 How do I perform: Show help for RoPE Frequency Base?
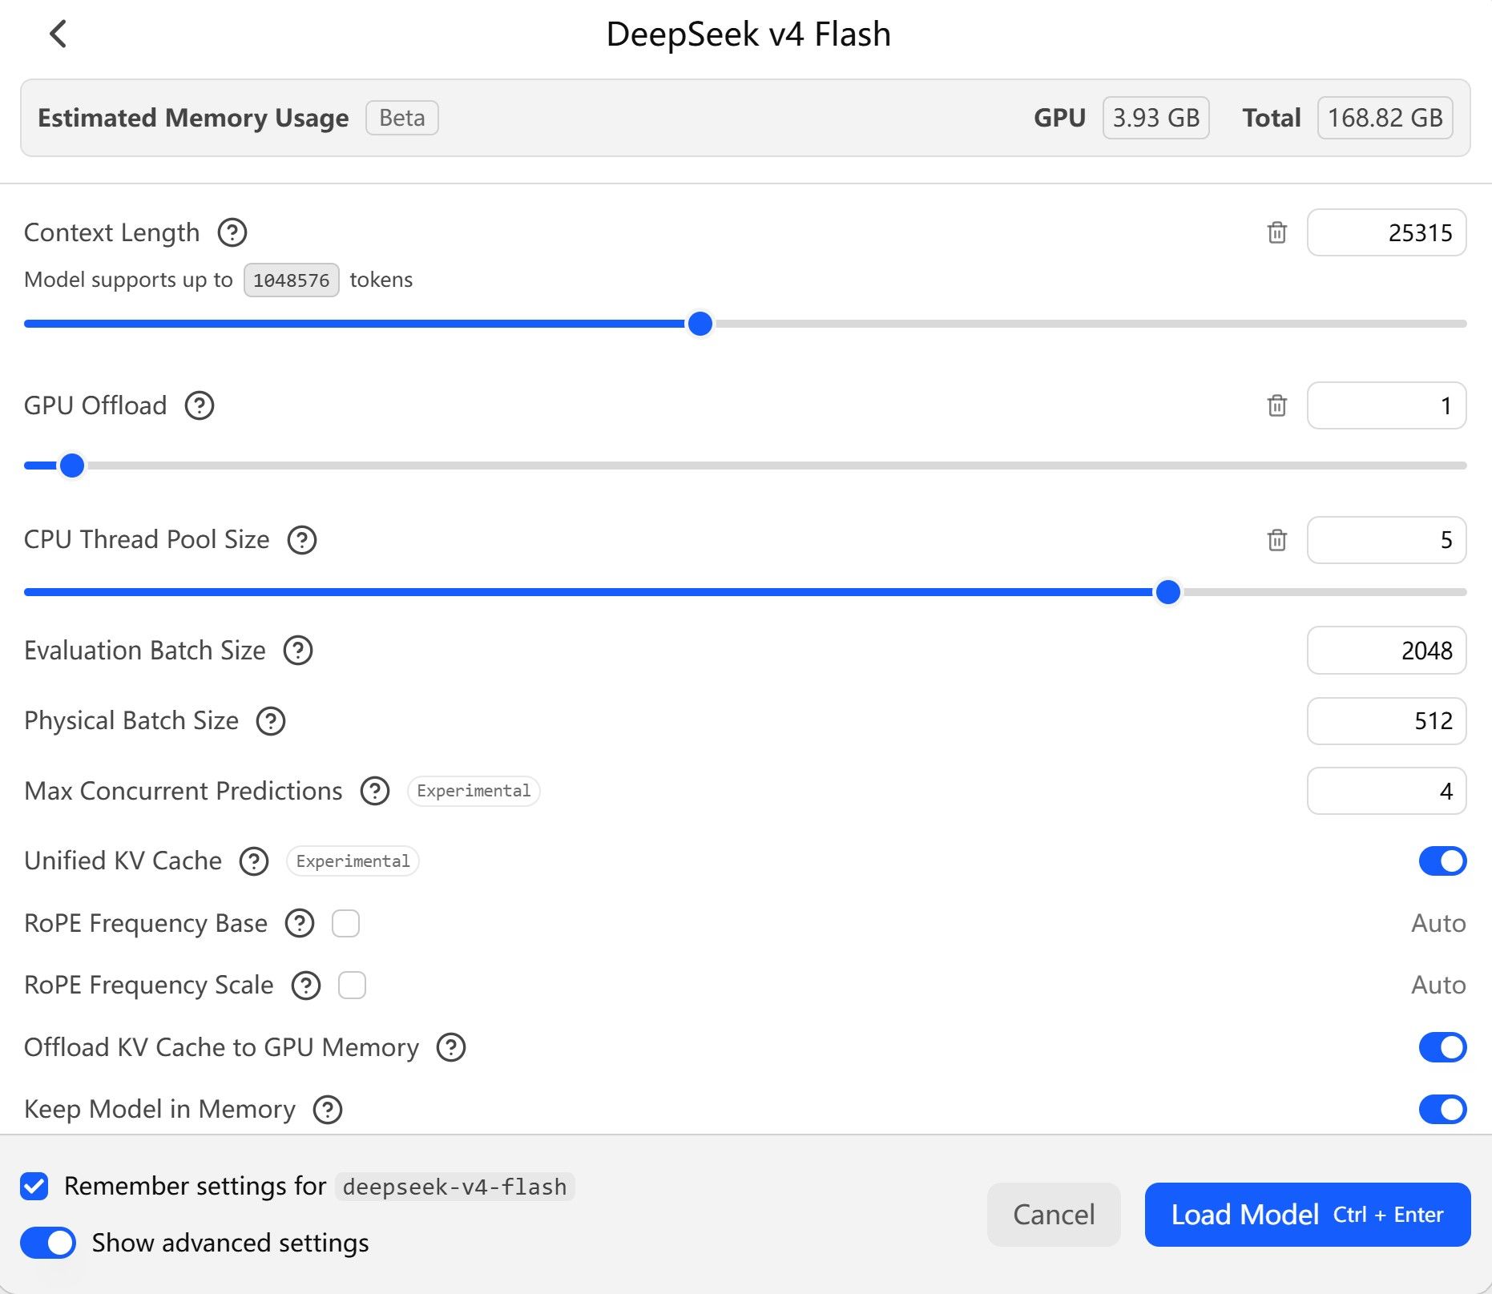pos(300,924)
